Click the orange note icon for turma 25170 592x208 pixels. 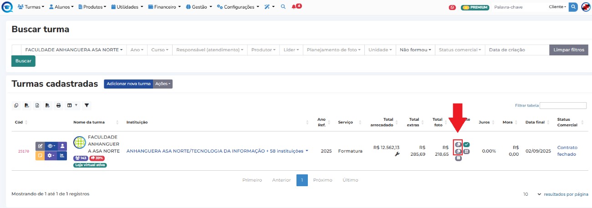point(40,155)
